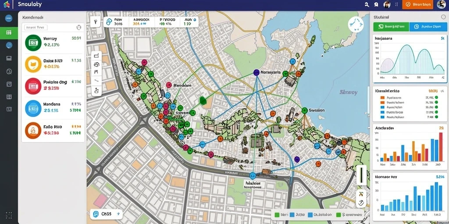Click the search magnifier in top bar
The image size is (449, 224).
point(367,4)
